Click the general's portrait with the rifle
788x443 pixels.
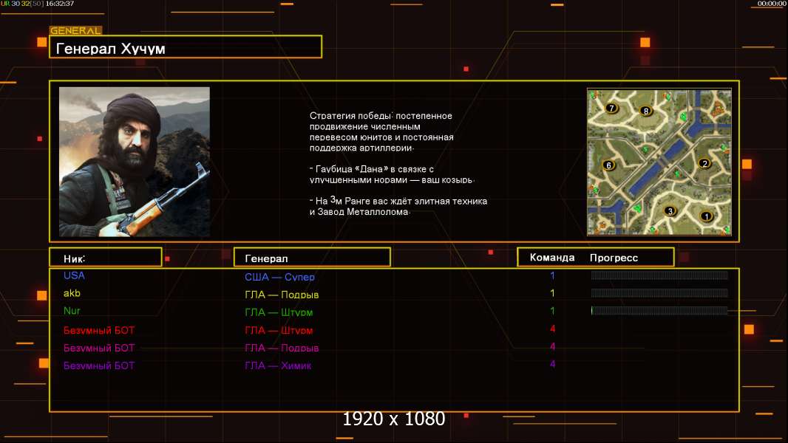click(x=134, y=162)
